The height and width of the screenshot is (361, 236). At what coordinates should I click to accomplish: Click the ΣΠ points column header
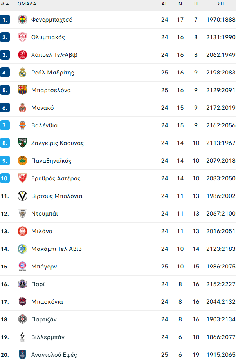pyautogui.click(x=220, y=5)
